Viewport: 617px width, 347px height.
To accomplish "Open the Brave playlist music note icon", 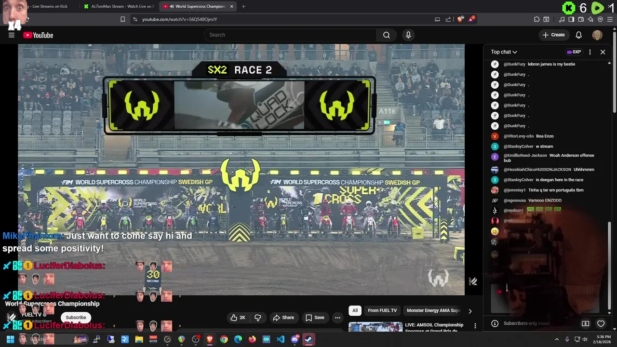I will point(562,19).
